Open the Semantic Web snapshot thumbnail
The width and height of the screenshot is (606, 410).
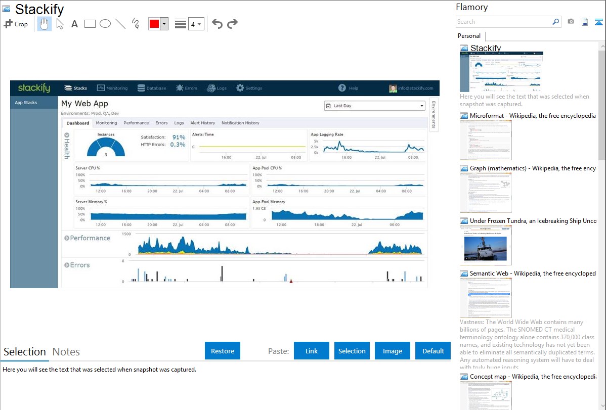click(486, 298)
